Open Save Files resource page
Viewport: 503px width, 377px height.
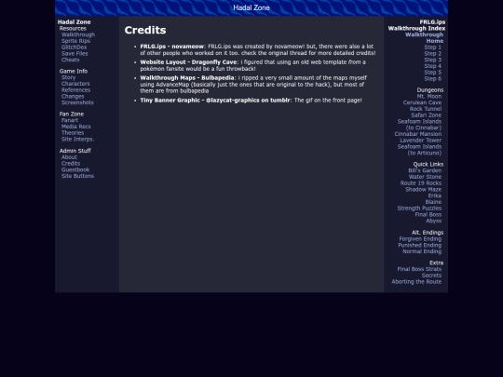[75, 54]
